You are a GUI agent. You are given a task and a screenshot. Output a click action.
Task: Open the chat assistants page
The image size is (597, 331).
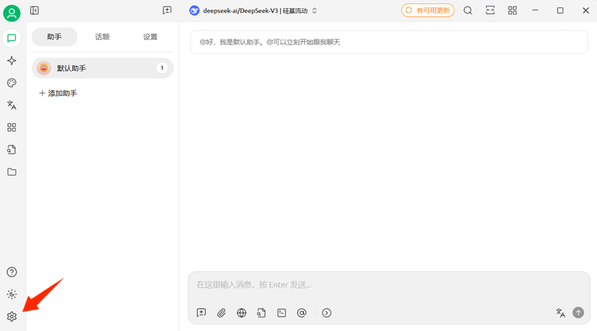coord(12,39)
